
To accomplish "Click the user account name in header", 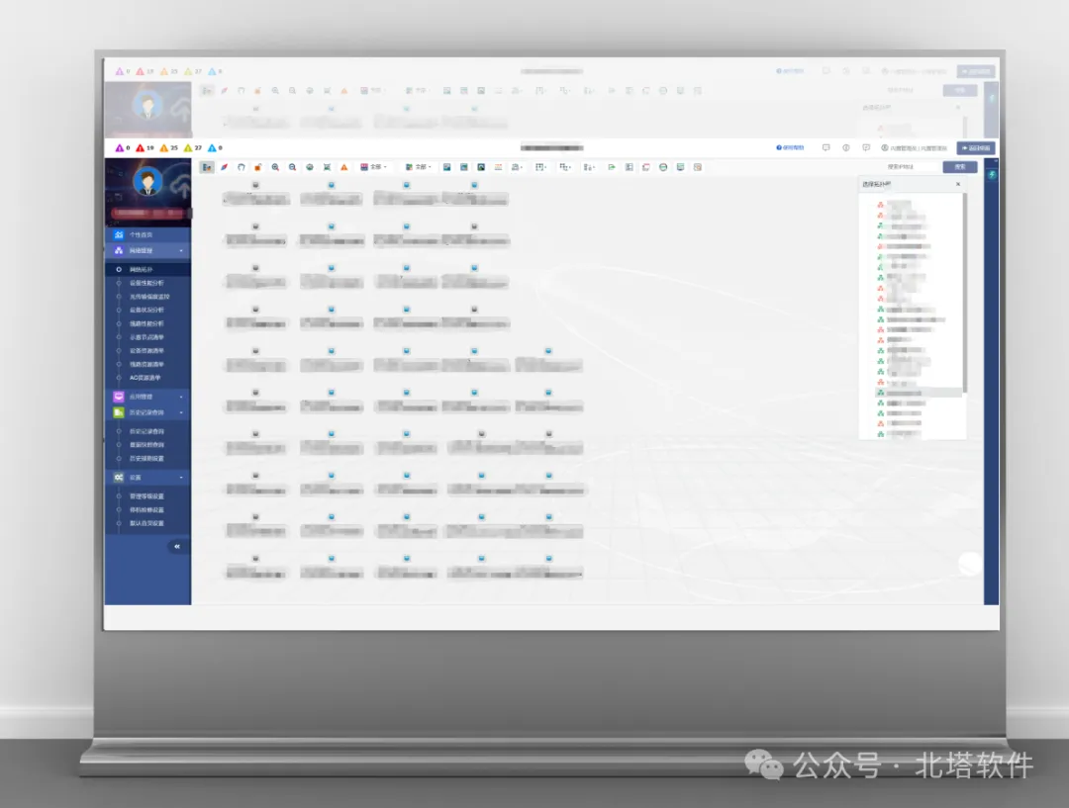I will (x=915, y=147).
